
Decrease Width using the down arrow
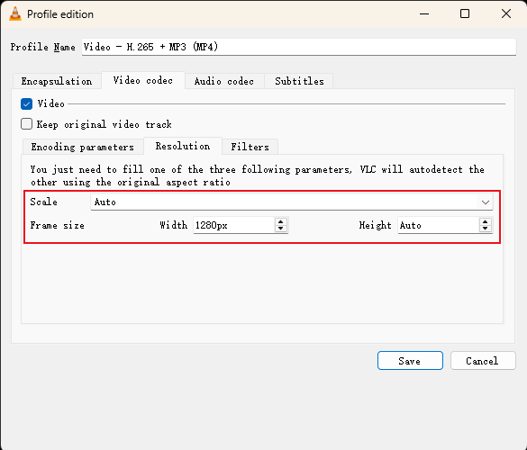point(281,229)
